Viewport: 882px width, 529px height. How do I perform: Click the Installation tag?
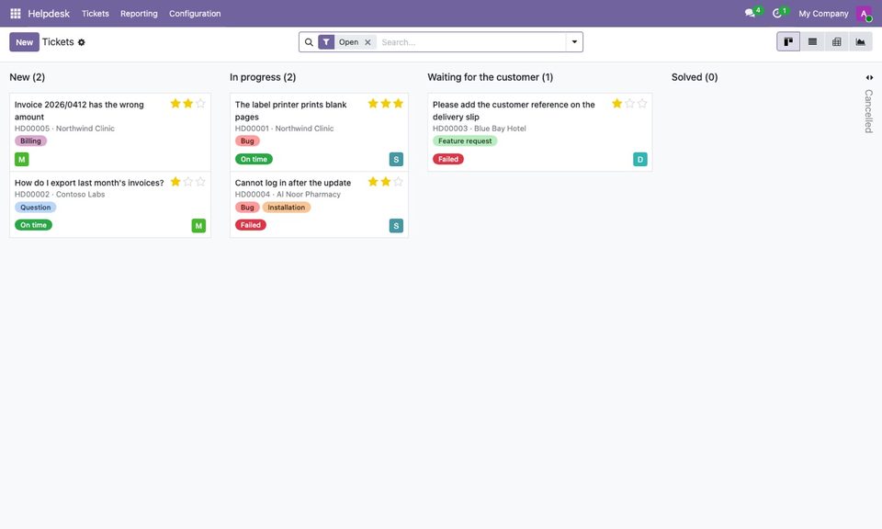click(287, 208)
